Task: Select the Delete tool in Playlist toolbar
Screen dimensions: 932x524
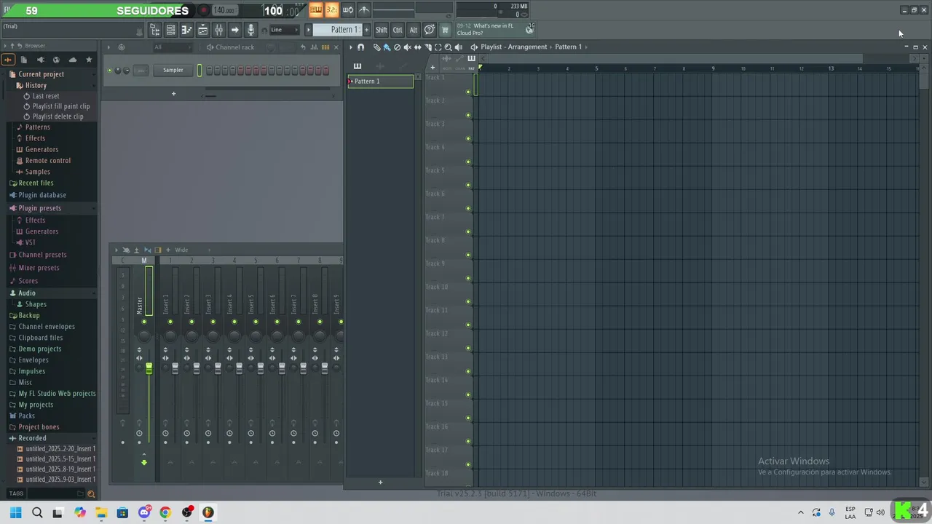Action: [398, 47]
